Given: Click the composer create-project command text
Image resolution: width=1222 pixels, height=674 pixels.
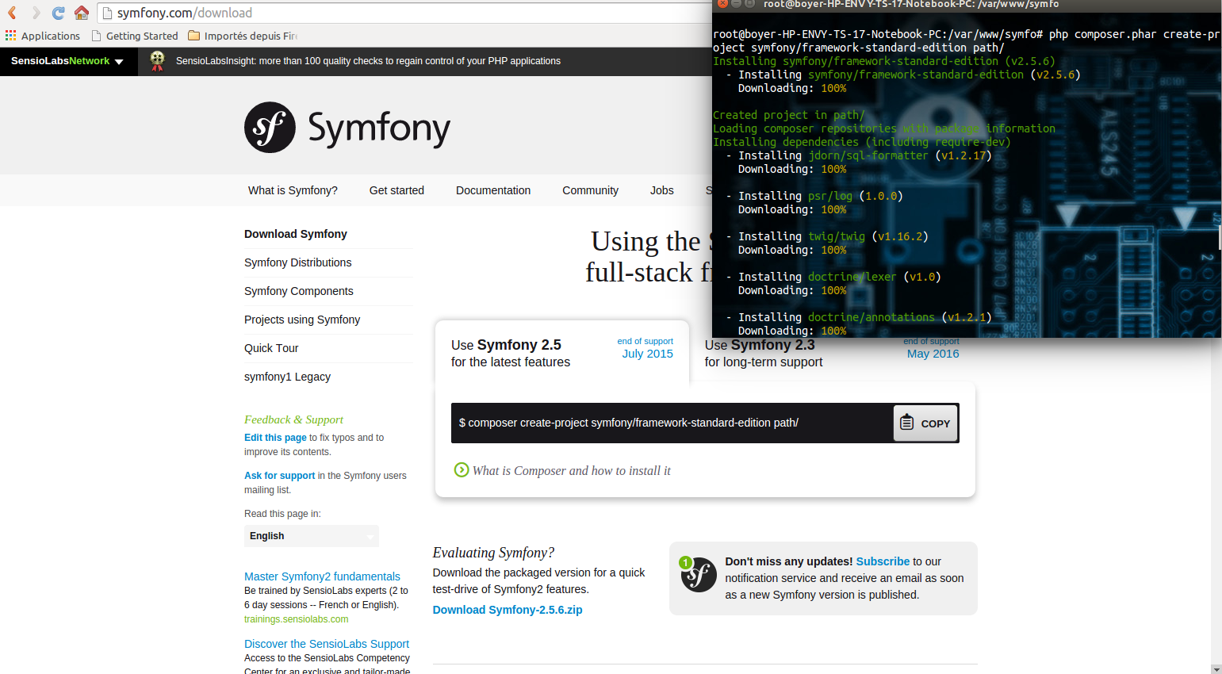Looking at the screenshot, I should 629,423.
